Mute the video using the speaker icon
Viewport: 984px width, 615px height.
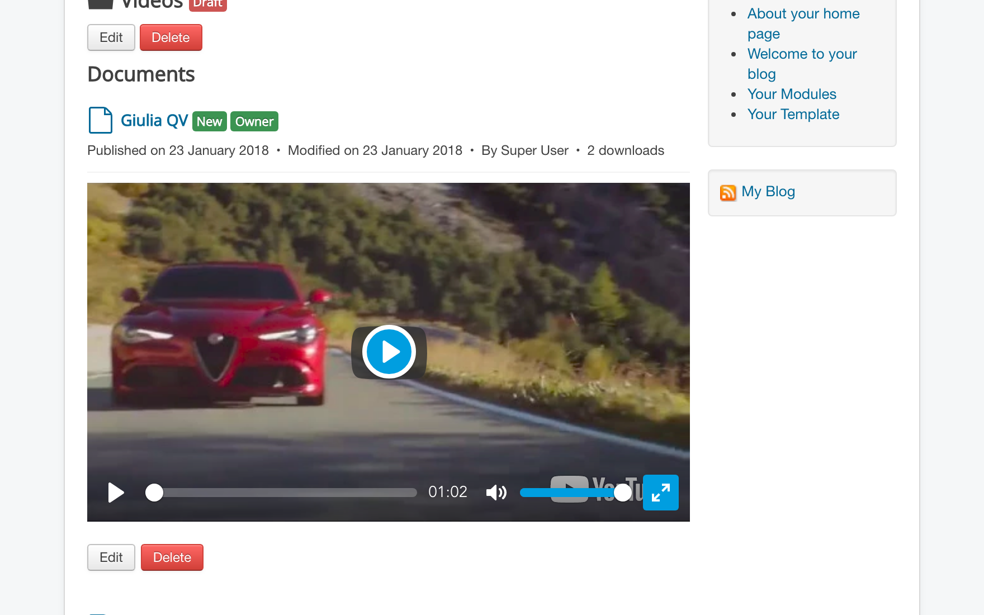496,493
